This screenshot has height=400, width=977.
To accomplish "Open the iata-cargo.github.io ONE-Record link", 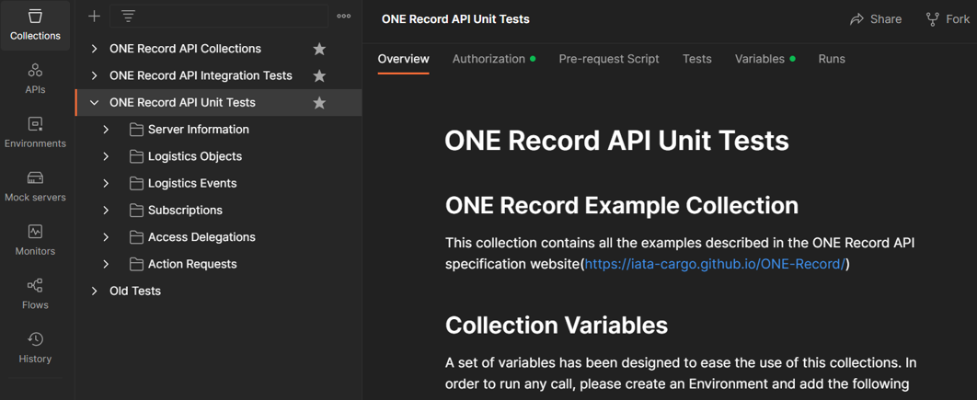I will [716, 264].
